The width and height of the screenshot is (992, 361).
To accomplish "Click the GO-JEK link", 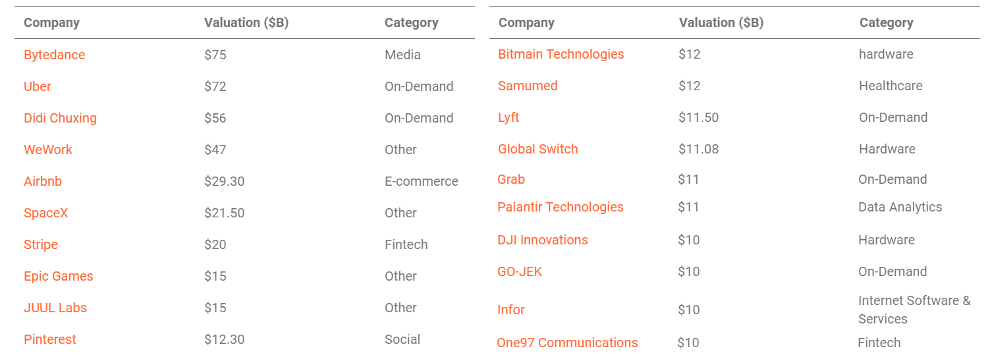I will coord(520,271).
